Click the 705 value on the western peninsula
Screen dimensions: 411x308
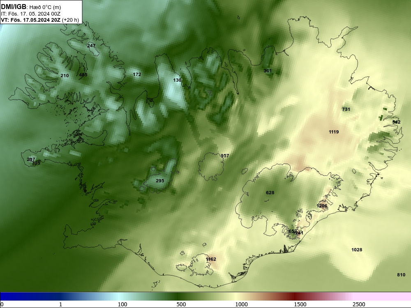tap(36, 163)
